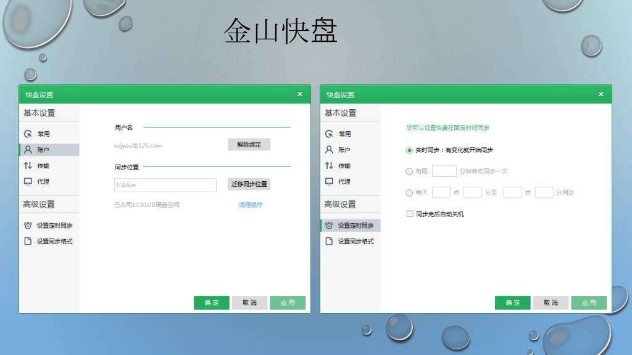
Task: Click 应用 button in left window
Action: coord(288,303)
